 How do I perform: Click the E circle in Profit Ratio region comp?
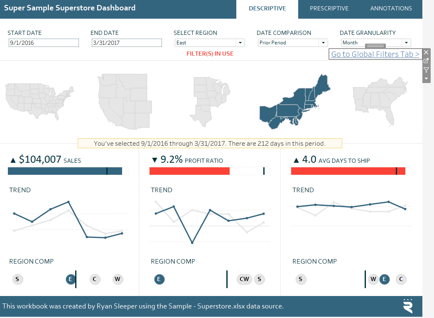[x=159, y=279]
